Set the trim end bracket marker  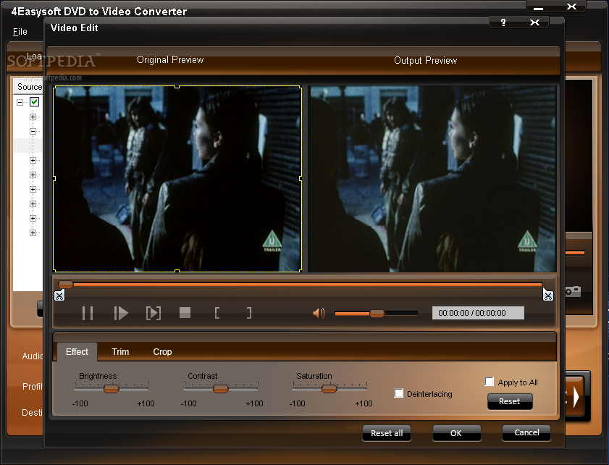(249, 313)
